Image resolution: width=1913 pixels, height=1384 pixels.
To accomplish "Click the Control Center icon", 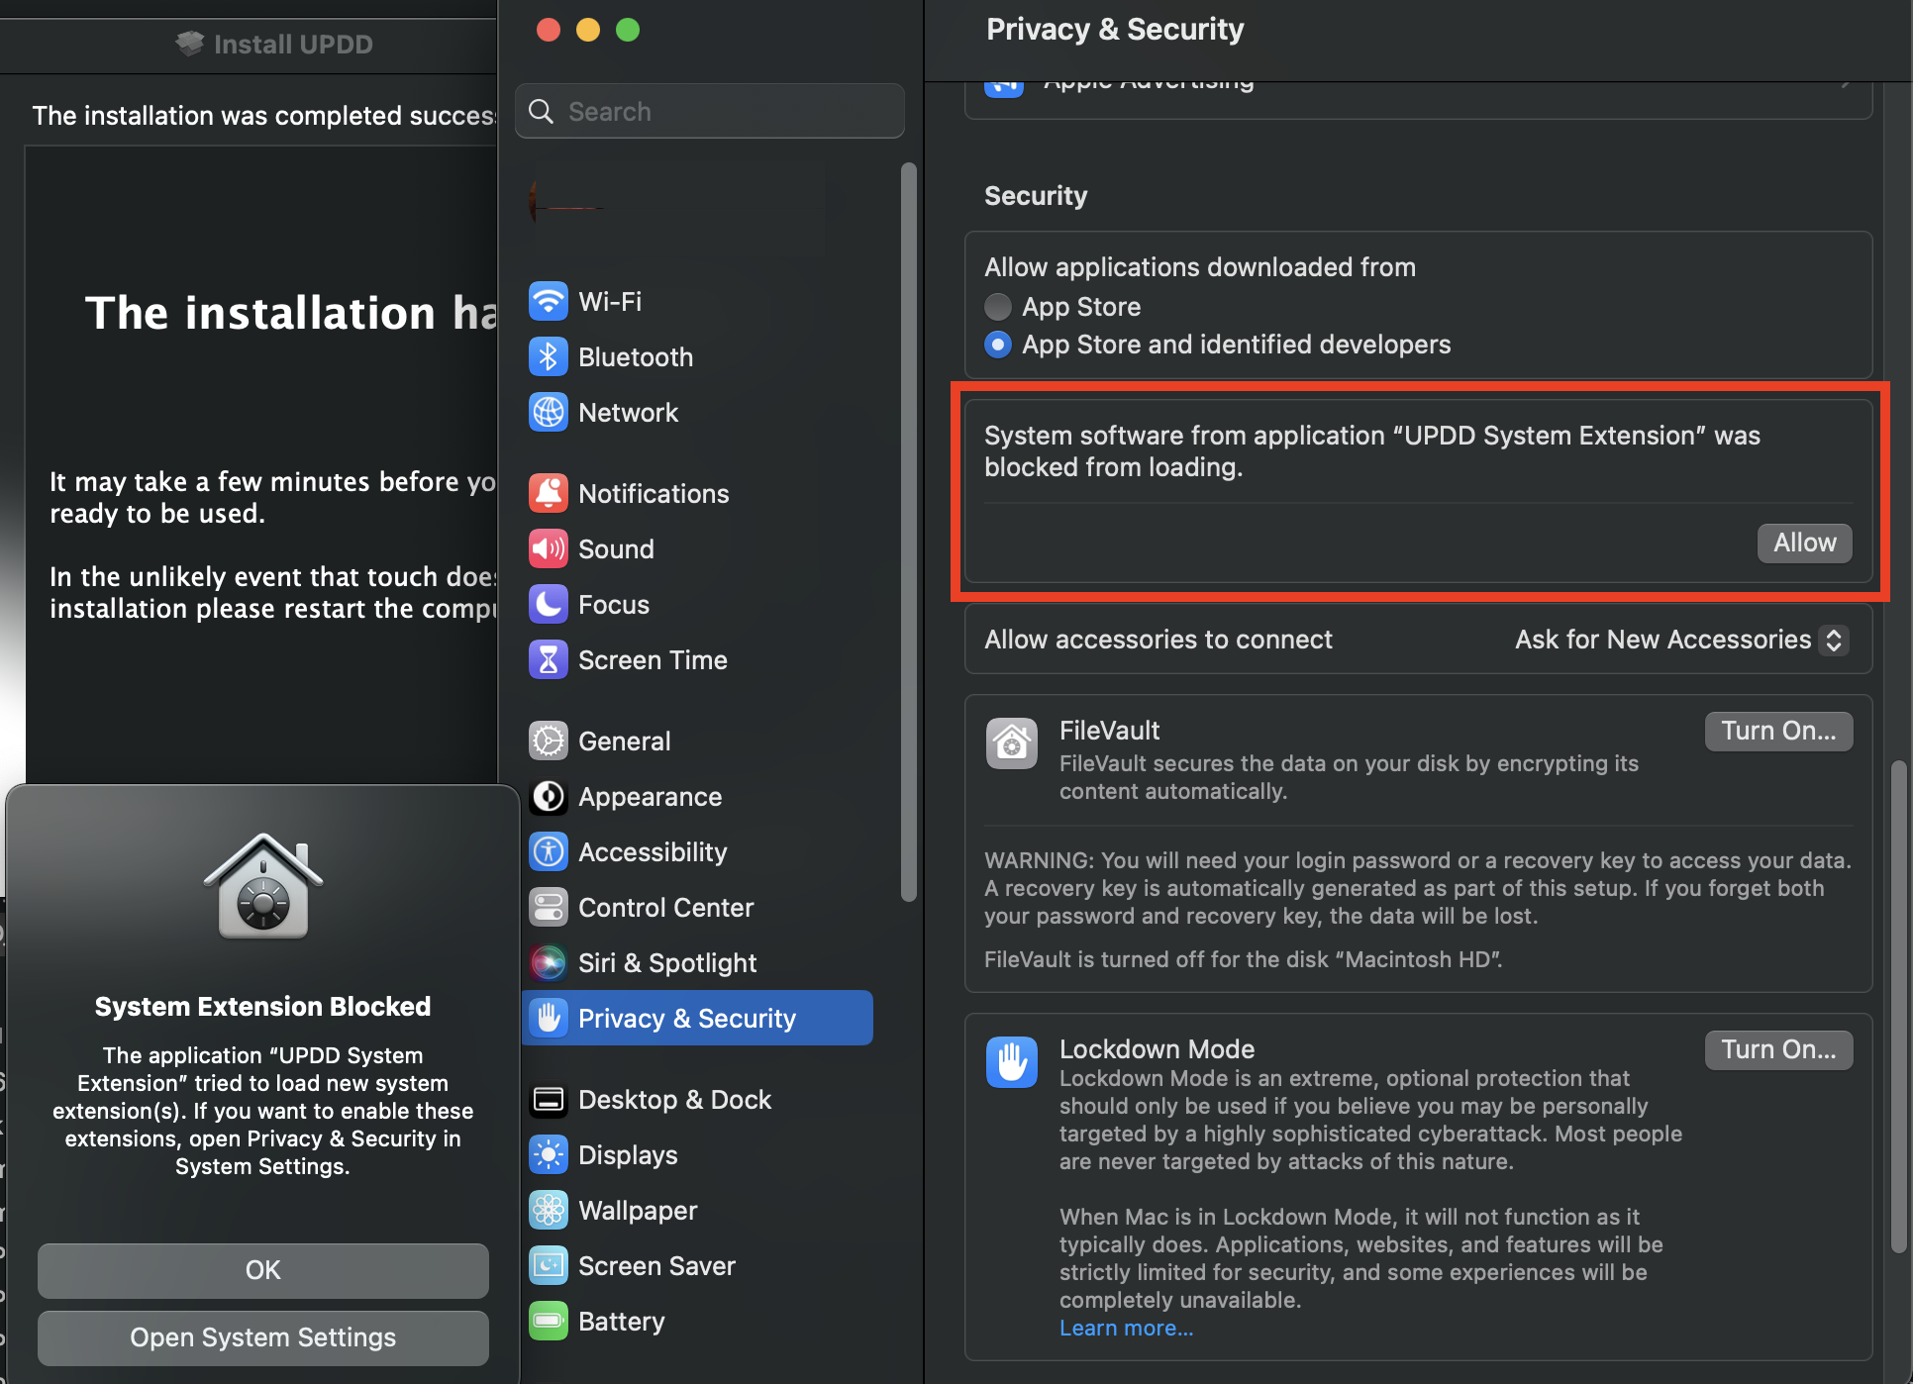I will pos(548,907).
